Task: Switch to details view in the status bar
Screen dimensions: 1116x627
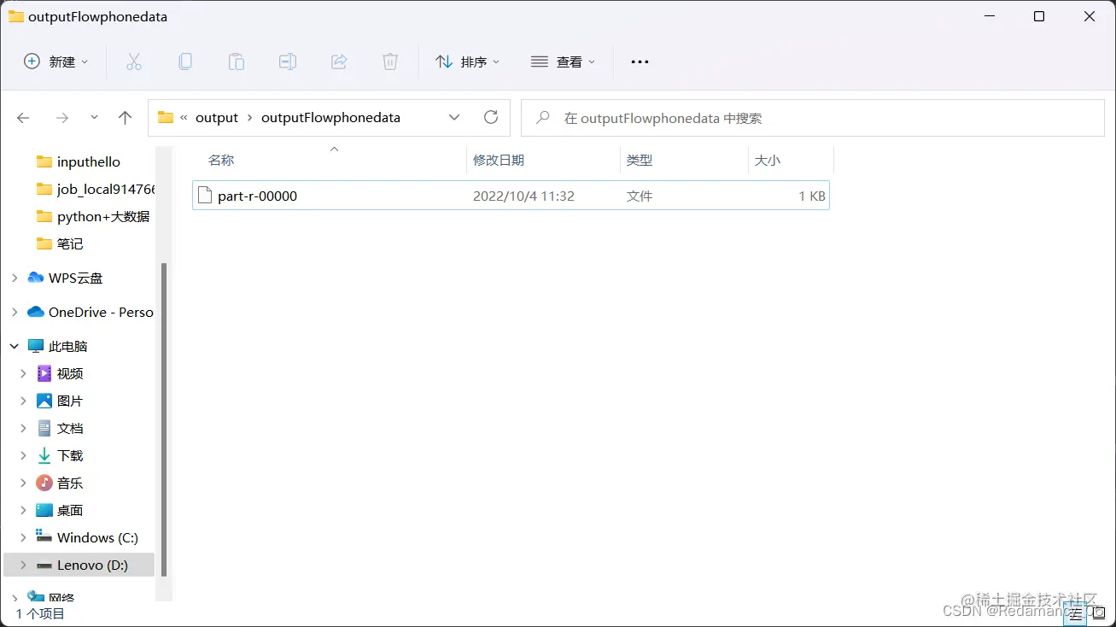Action: tap(1075, 613)
